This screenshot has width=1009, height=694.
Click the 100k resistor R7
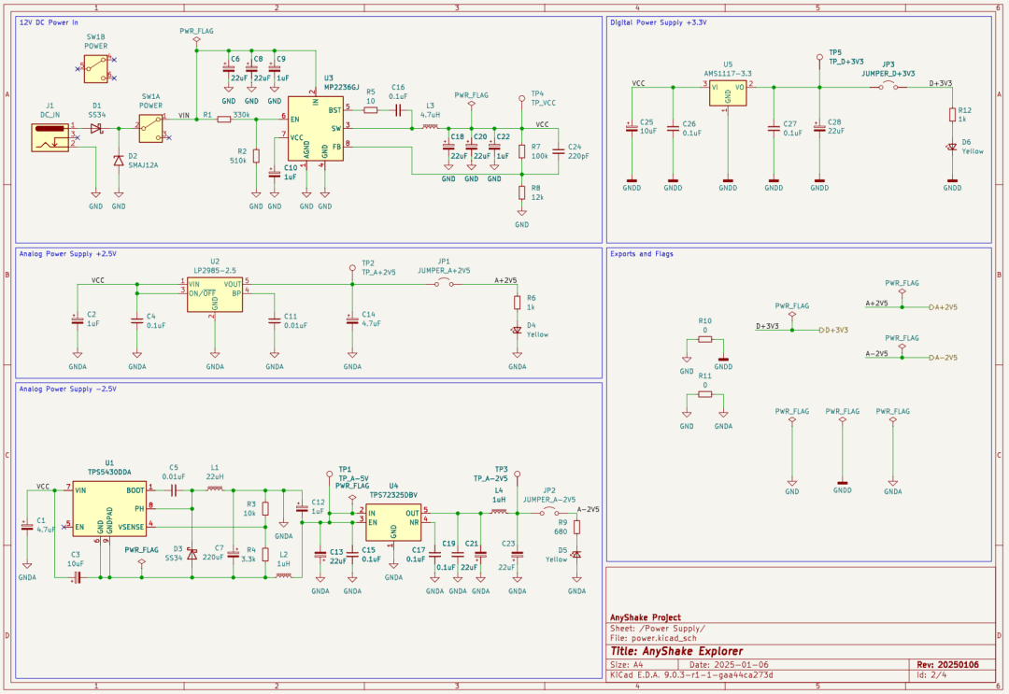[522, 152]
